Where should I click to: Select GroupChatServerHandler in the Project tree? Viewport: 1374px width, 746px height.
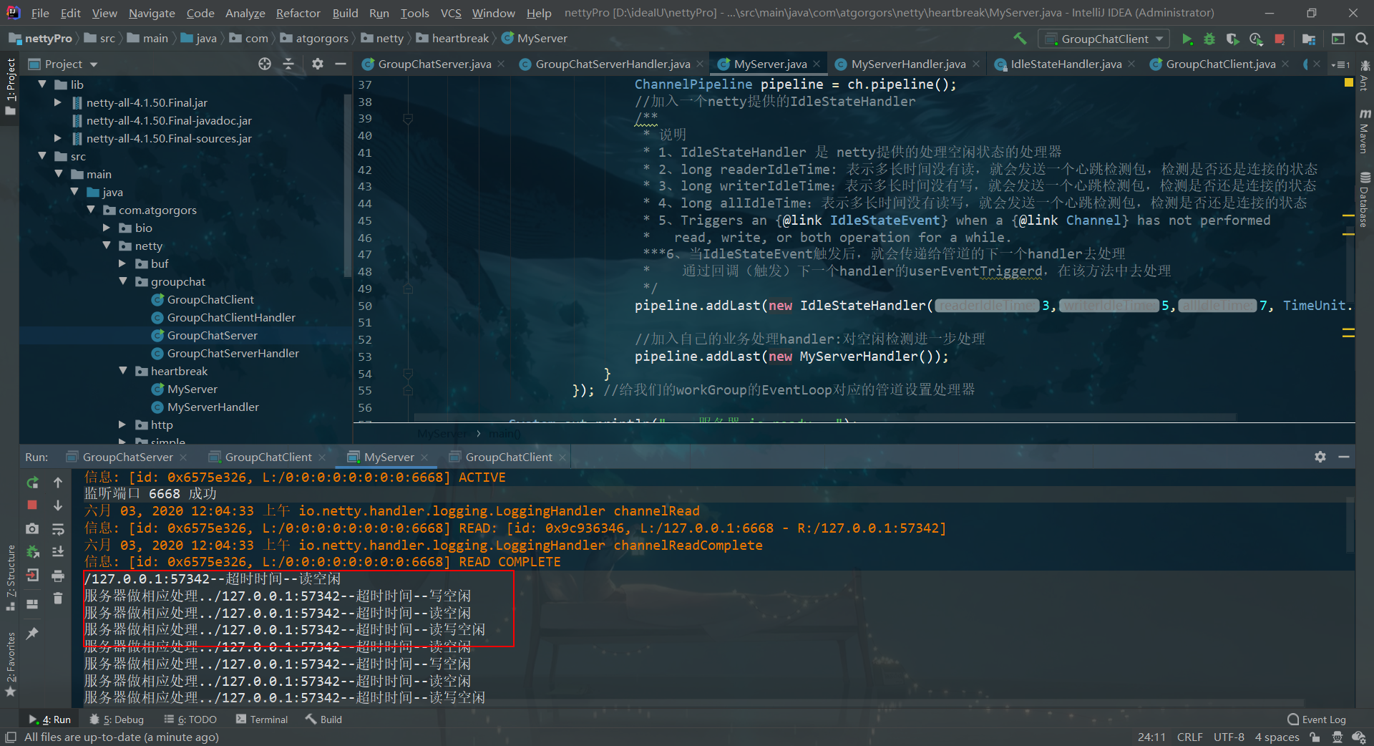233,353
